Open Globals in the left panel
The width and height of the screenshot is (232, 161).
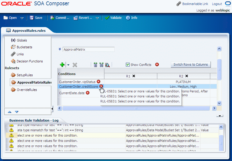click(22, 40)
